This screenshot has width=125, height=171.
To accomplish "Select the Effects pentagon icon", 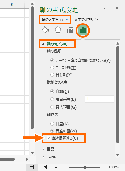I will [58, 30].
